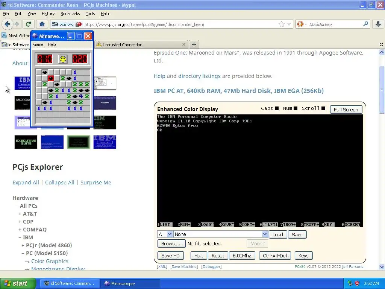Viewport: 385px width, 289px height.
Task: Open the browser File menu
Action: pos(6,14)
